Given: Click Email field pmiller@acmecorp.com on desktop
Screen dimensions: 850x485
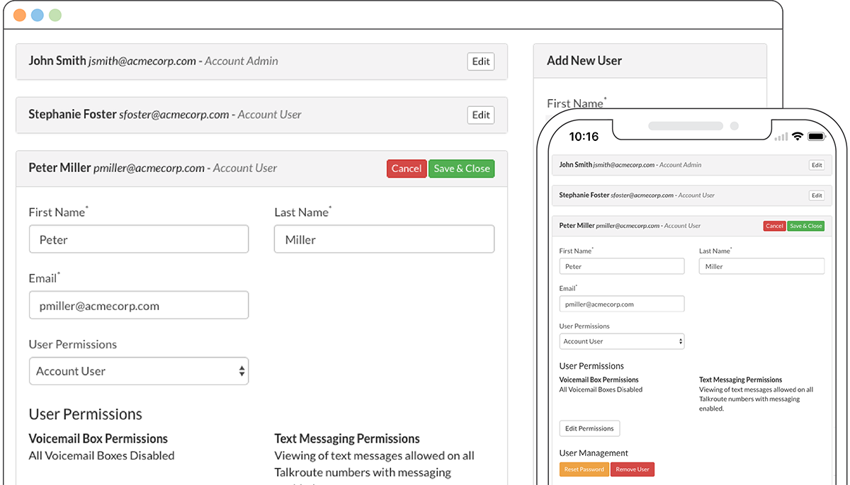Looking at the screenshot, I should (x=139, y=305).
